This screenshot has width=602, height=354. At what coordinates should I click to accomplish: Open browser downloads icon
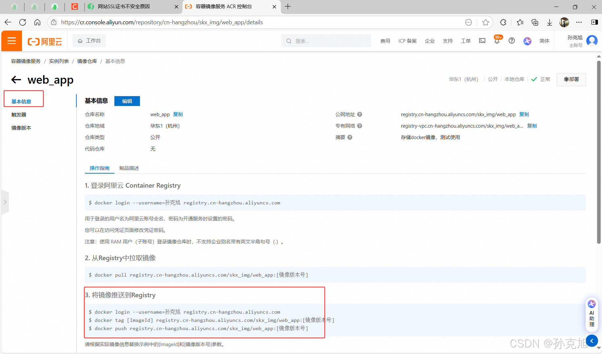click(550, 22)
